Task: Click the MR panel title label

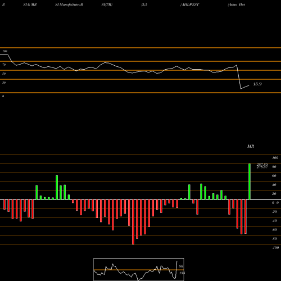Action: 251,146
